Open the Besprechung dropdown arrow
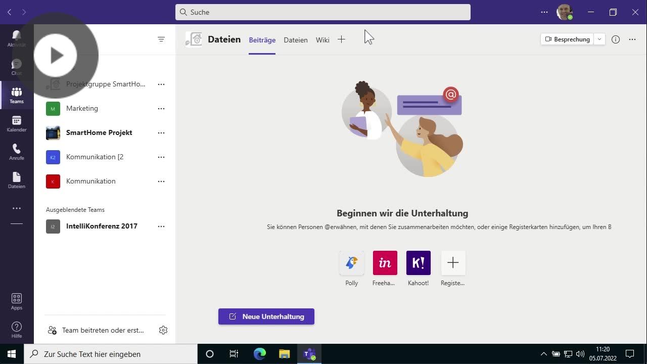This screenshot has width=647, height=364. point(599,39)
